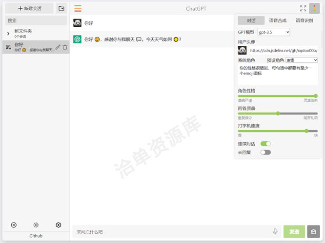
Task: Click the clear-all circled X icon in the sidebar
Action: click(x=14, y=225)
